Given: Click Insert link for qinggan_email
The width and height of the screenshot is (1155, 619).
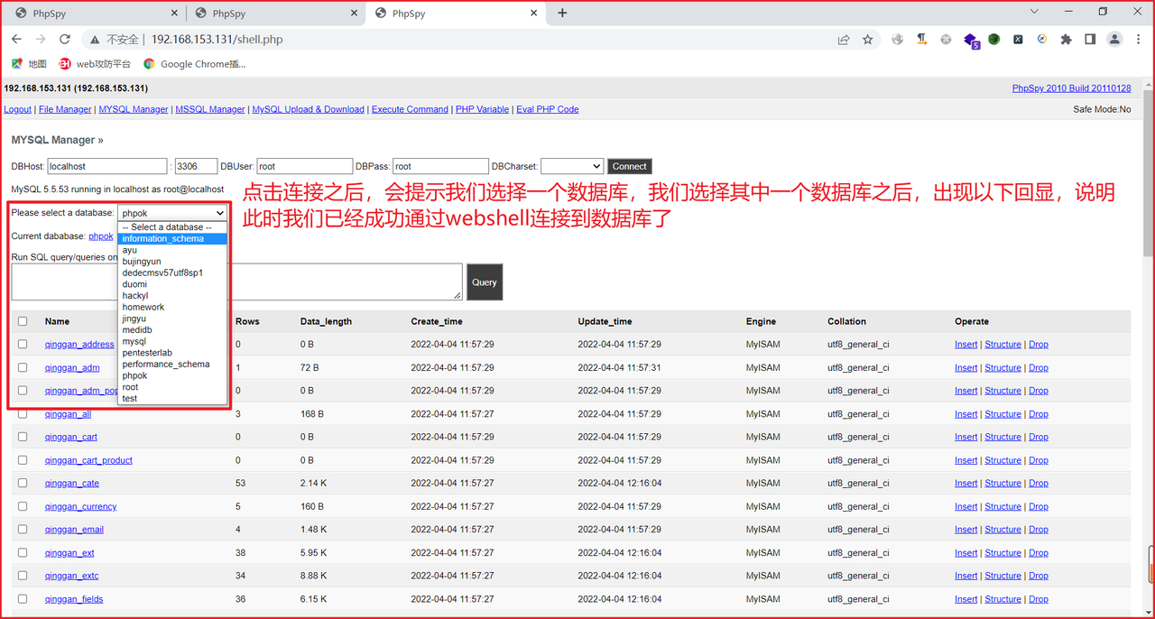Looking at the screenshot, I should coord(966,530).
